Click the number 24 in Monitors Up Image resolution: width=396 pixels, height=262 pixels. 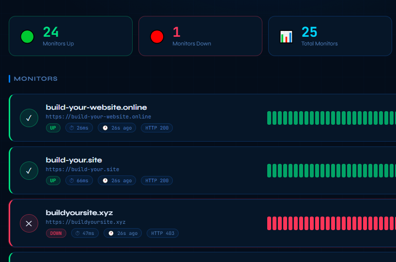click(x=51, y=32)
